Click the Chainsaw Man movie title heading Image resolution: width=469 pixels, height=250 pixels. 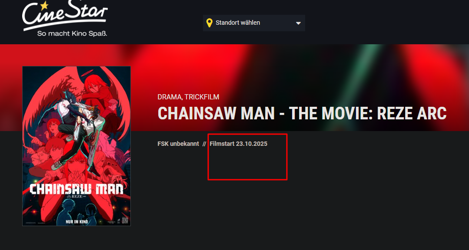coord(302,113)
